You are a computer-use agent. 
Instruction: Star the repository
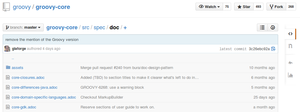pos(244,7)
